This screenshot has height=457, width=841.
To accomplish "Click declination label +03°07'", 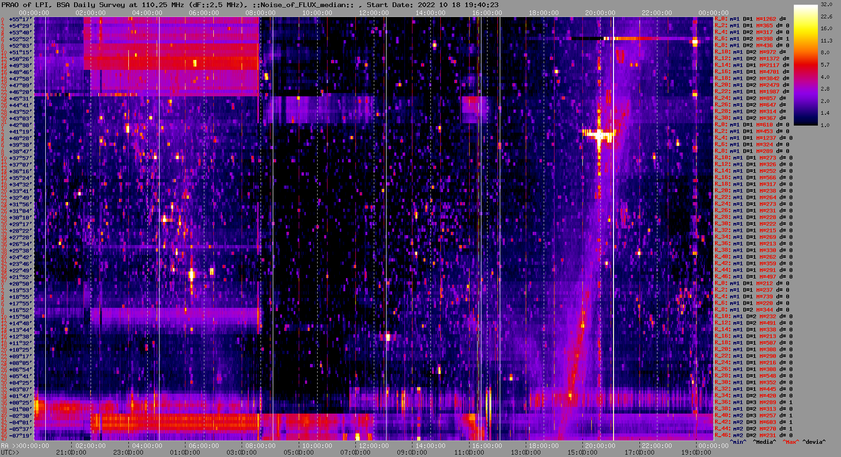I will [x=20, y=389].
